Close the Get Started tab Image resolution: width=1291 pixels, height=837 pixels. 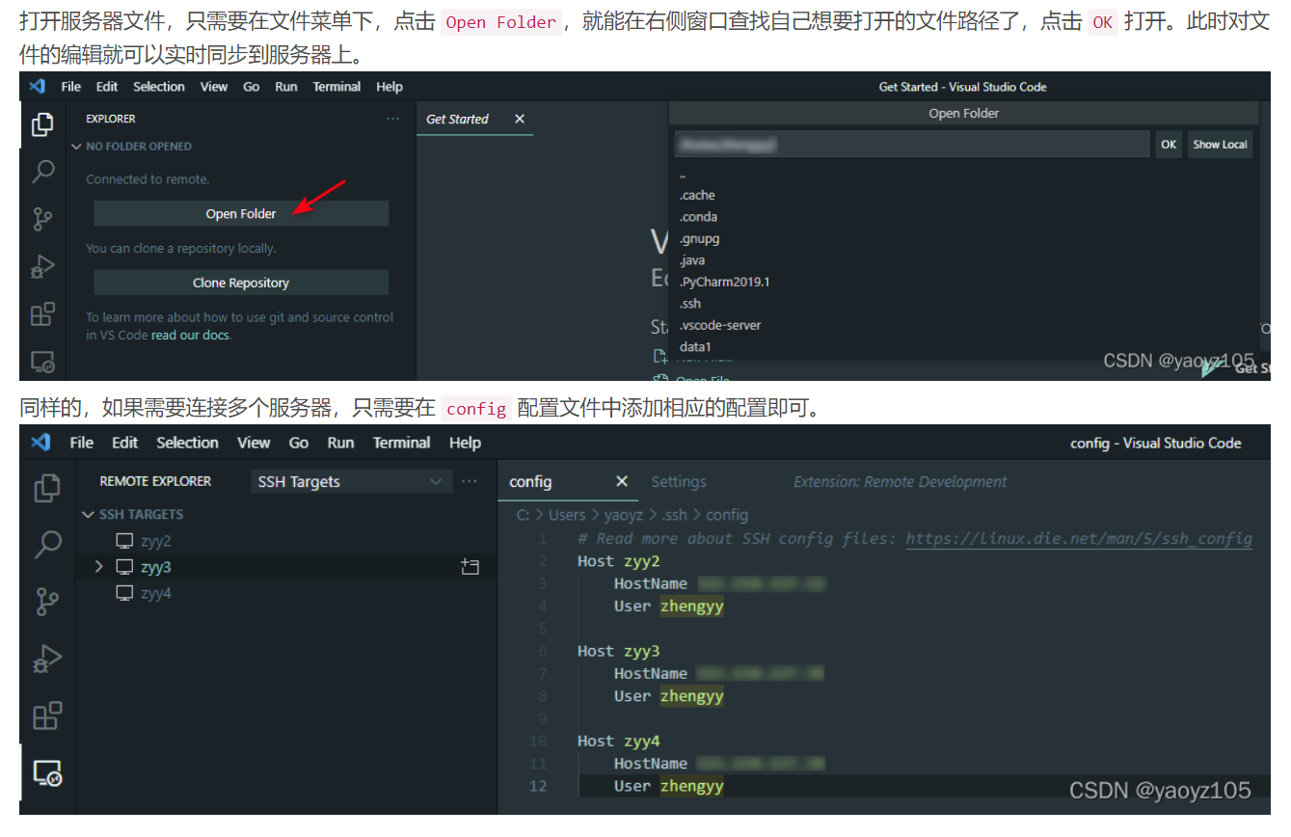(520, 119)
